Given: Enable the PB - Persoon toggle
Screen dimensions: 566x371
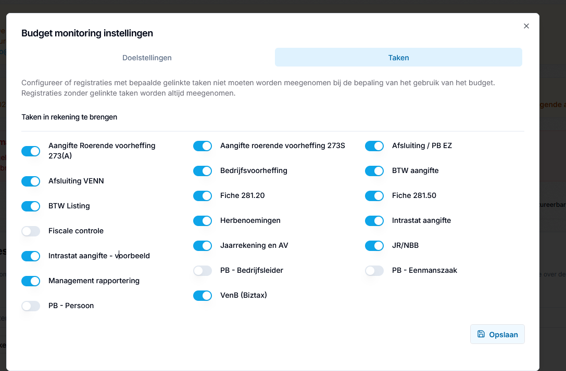Looking at the screenshot, I should coord(31,306).
